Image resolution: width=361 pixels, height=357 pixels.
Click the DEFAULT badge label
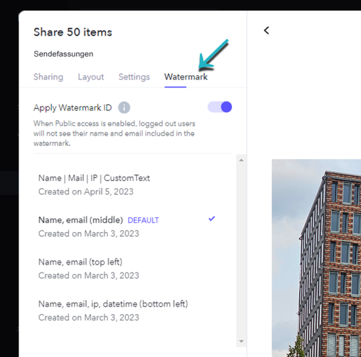pos(143,220)
